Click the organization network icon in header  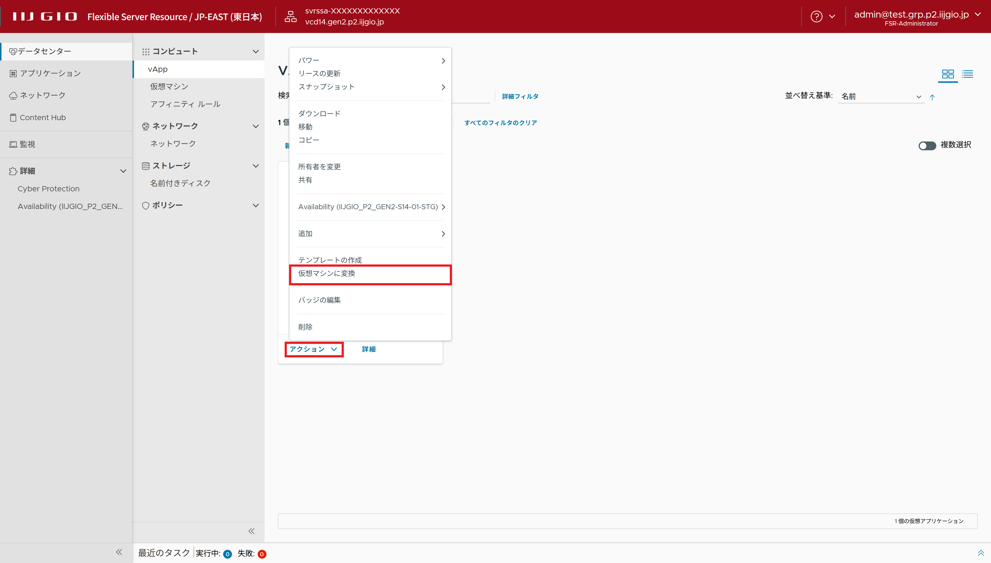290,16
